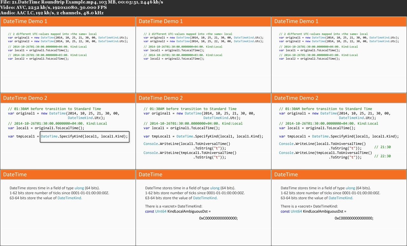Click the "Audio: AAC LC, 192 kb/s" info line
The height and width of the screenshot is (246, 407).
[x=52, y=13]
